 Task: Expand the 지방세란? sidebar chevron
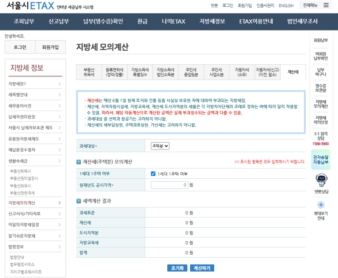[x=60, y=84]
